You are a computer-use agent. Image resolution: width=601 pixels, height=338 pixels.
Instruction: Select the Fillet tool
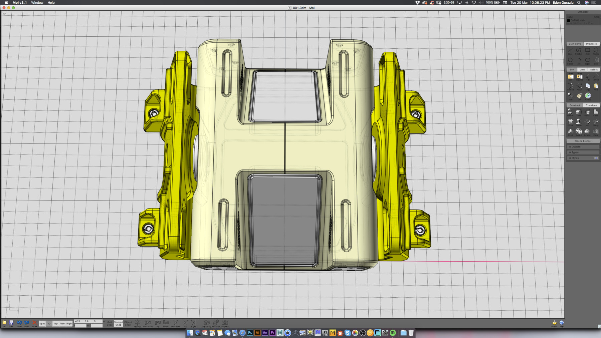[579, 112]
